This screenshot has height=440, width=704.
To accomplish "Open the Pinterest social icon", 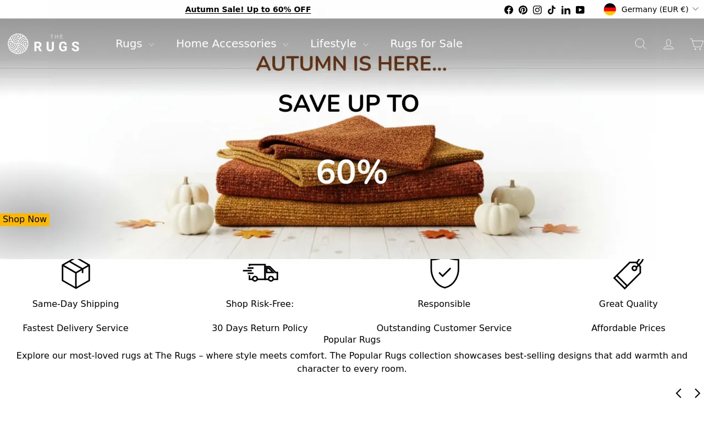I will click(x=523, y=10).
